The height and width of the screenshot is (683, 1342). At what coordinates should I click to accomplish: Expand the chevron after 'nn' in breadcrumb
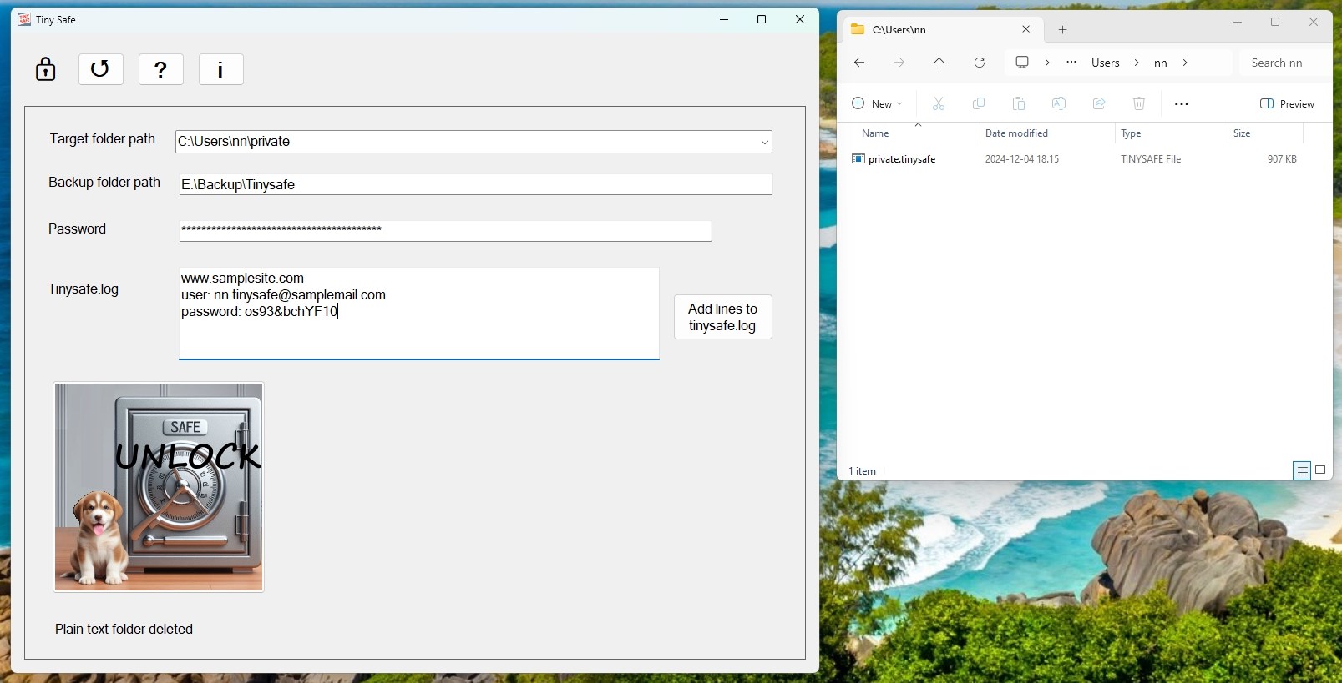1185,63
